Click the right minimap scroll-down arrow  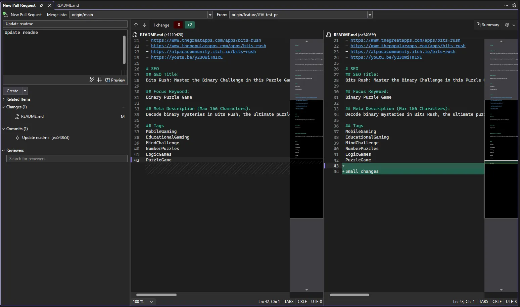point(501,290)
